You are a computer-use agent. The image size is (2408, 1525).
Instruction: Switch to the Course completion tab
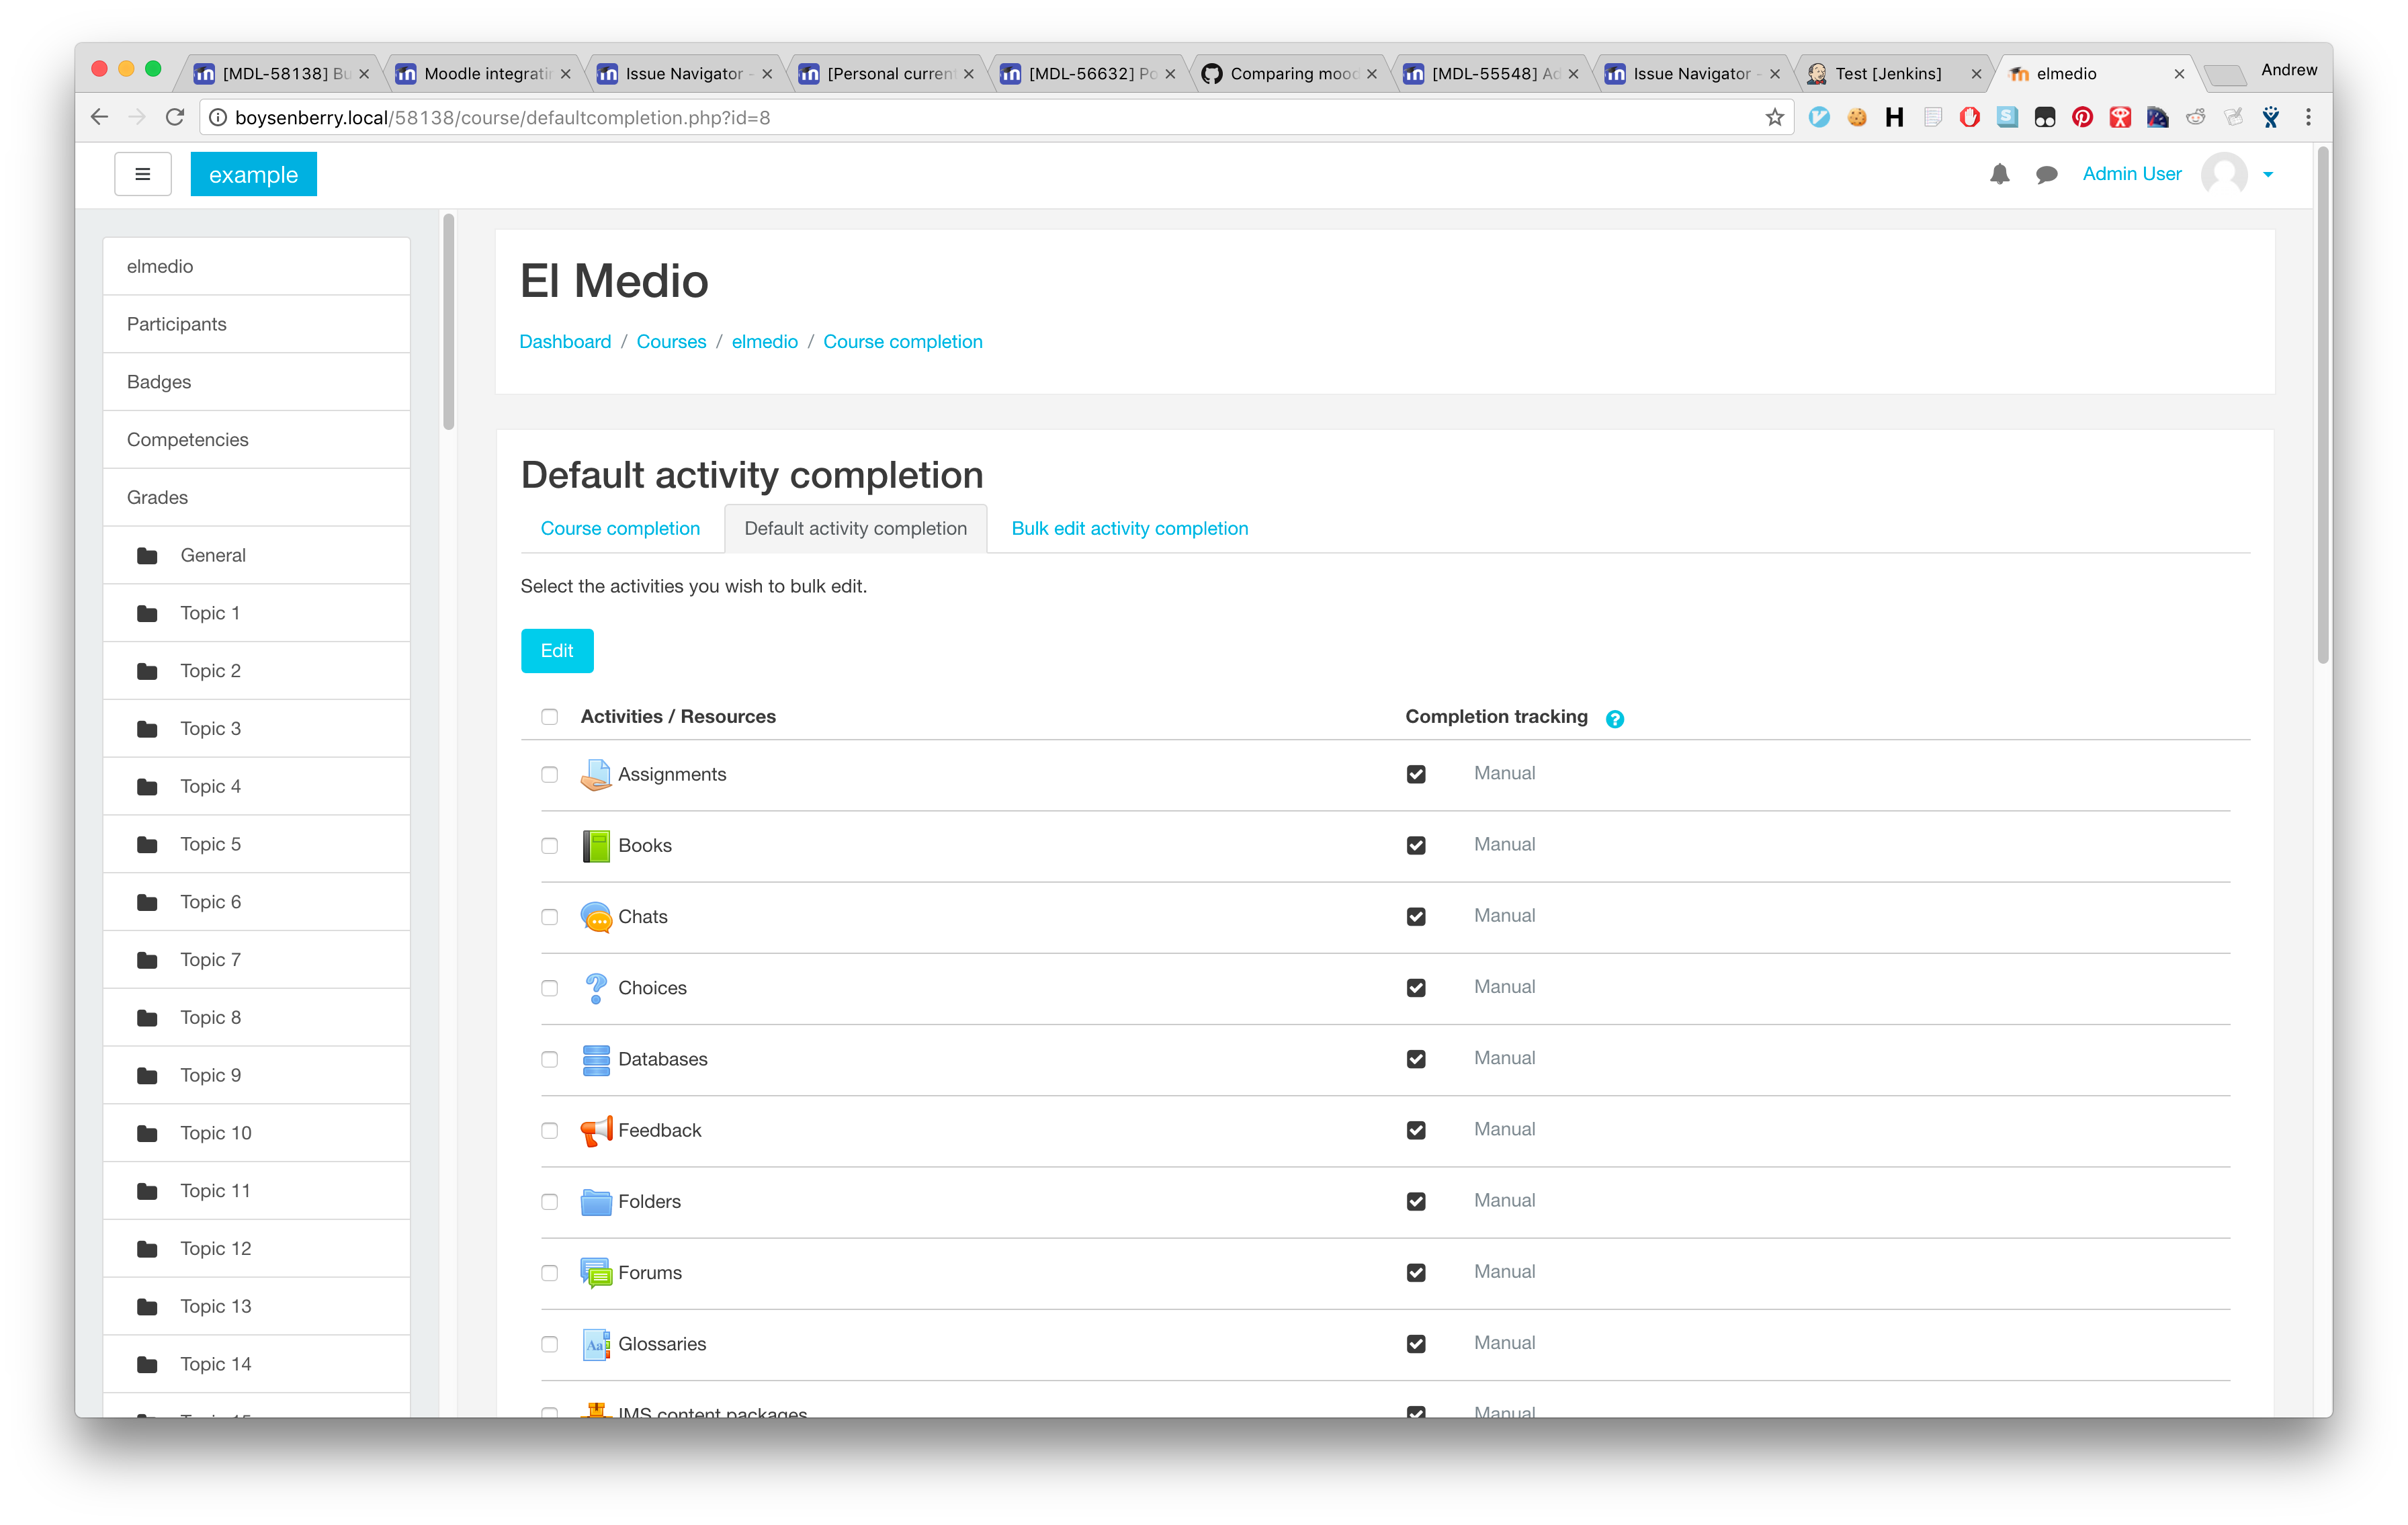point(620,528)
